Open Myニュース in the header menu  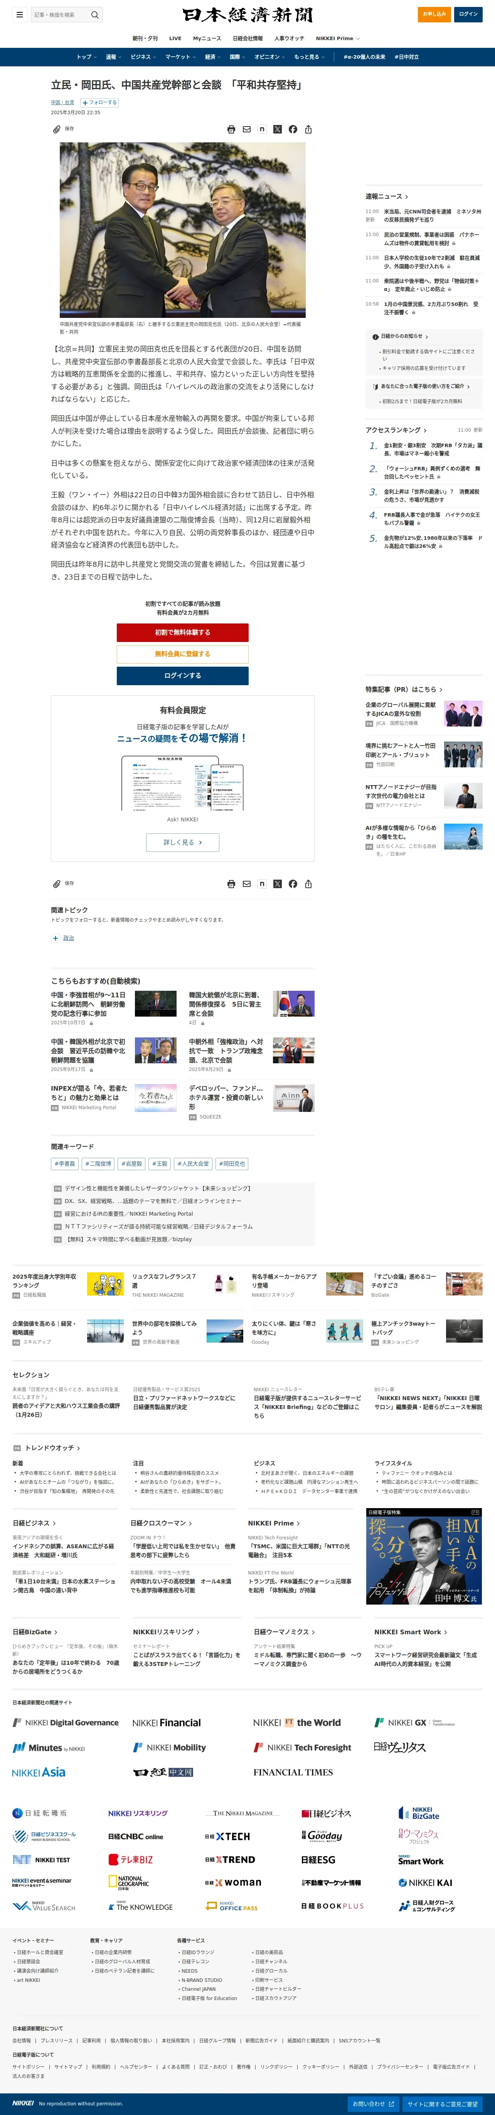click(x=207, y=39)
